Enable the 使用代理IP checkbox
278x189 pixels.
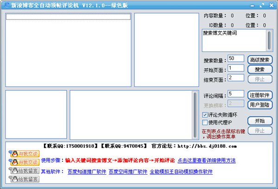point(205,122)
